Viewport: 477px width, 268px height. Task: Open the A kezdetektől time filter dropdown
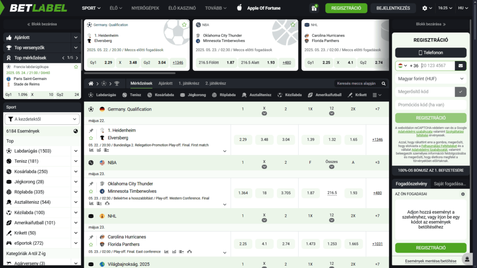pos(42,119)
